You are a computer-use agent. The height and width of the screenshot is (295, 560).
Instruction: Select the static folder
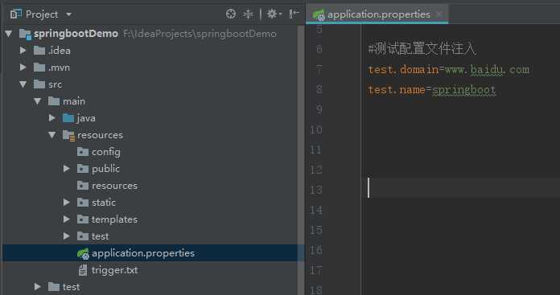pyautogui.click(x=104, y=203)
